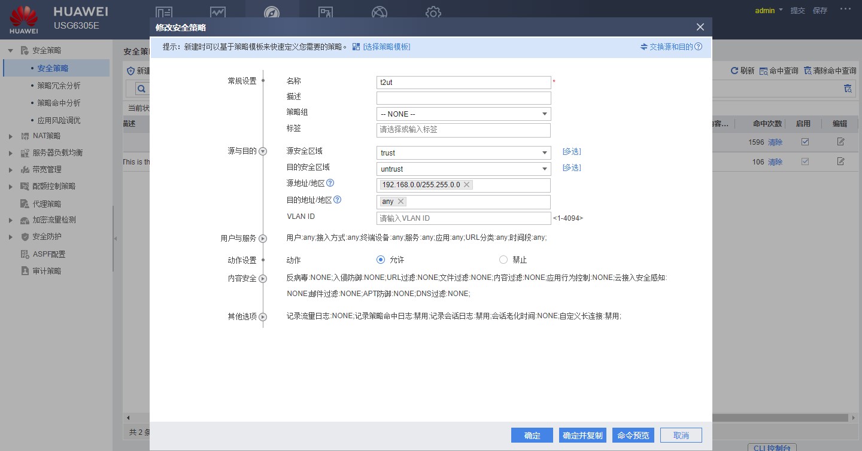Click the 命令预览 button
The image size is (862, 451).
coord(633,435)
